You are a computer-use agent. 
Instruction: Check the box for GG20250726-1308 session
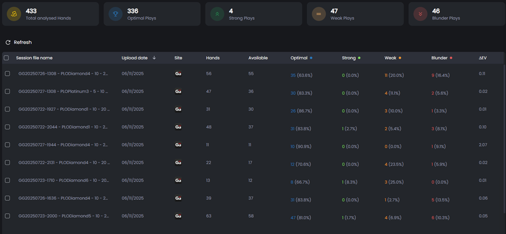pos(7,74)
